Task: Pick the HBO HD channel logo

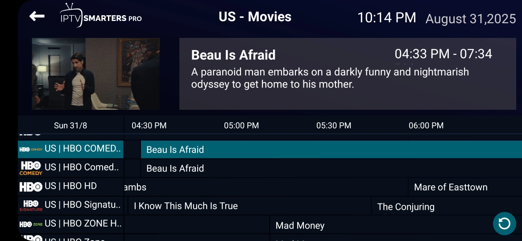Action: (x=31, y=187)
